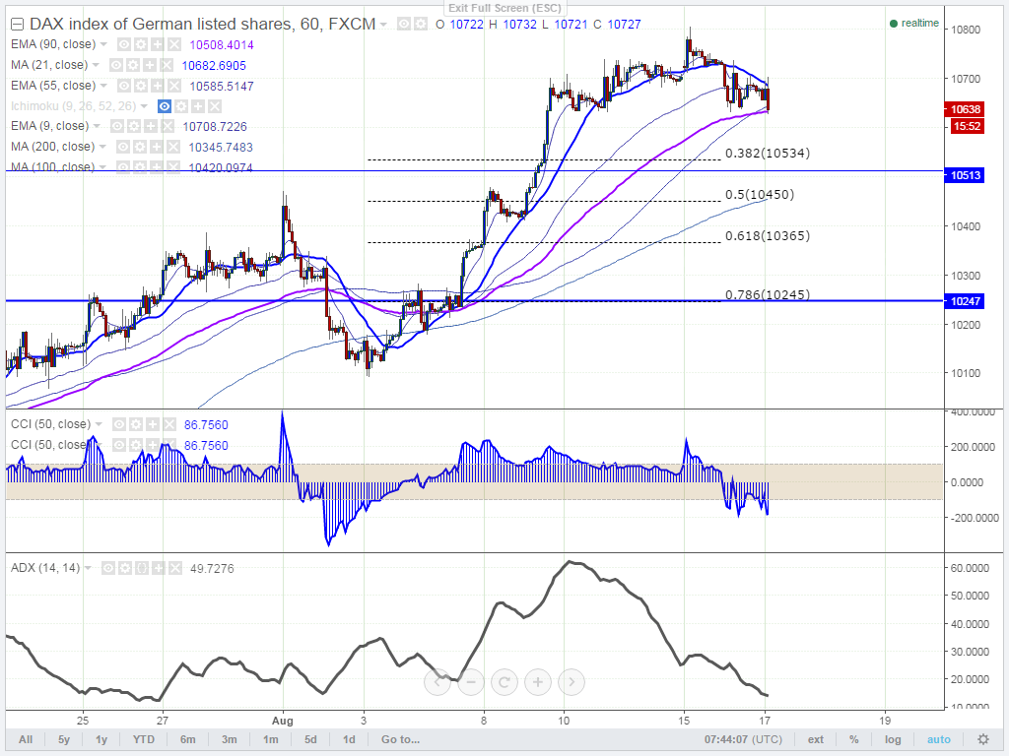The height and width of the screenshot is (756, 1009).
Task: Select the All time range
Action: (x=26, y=739)
